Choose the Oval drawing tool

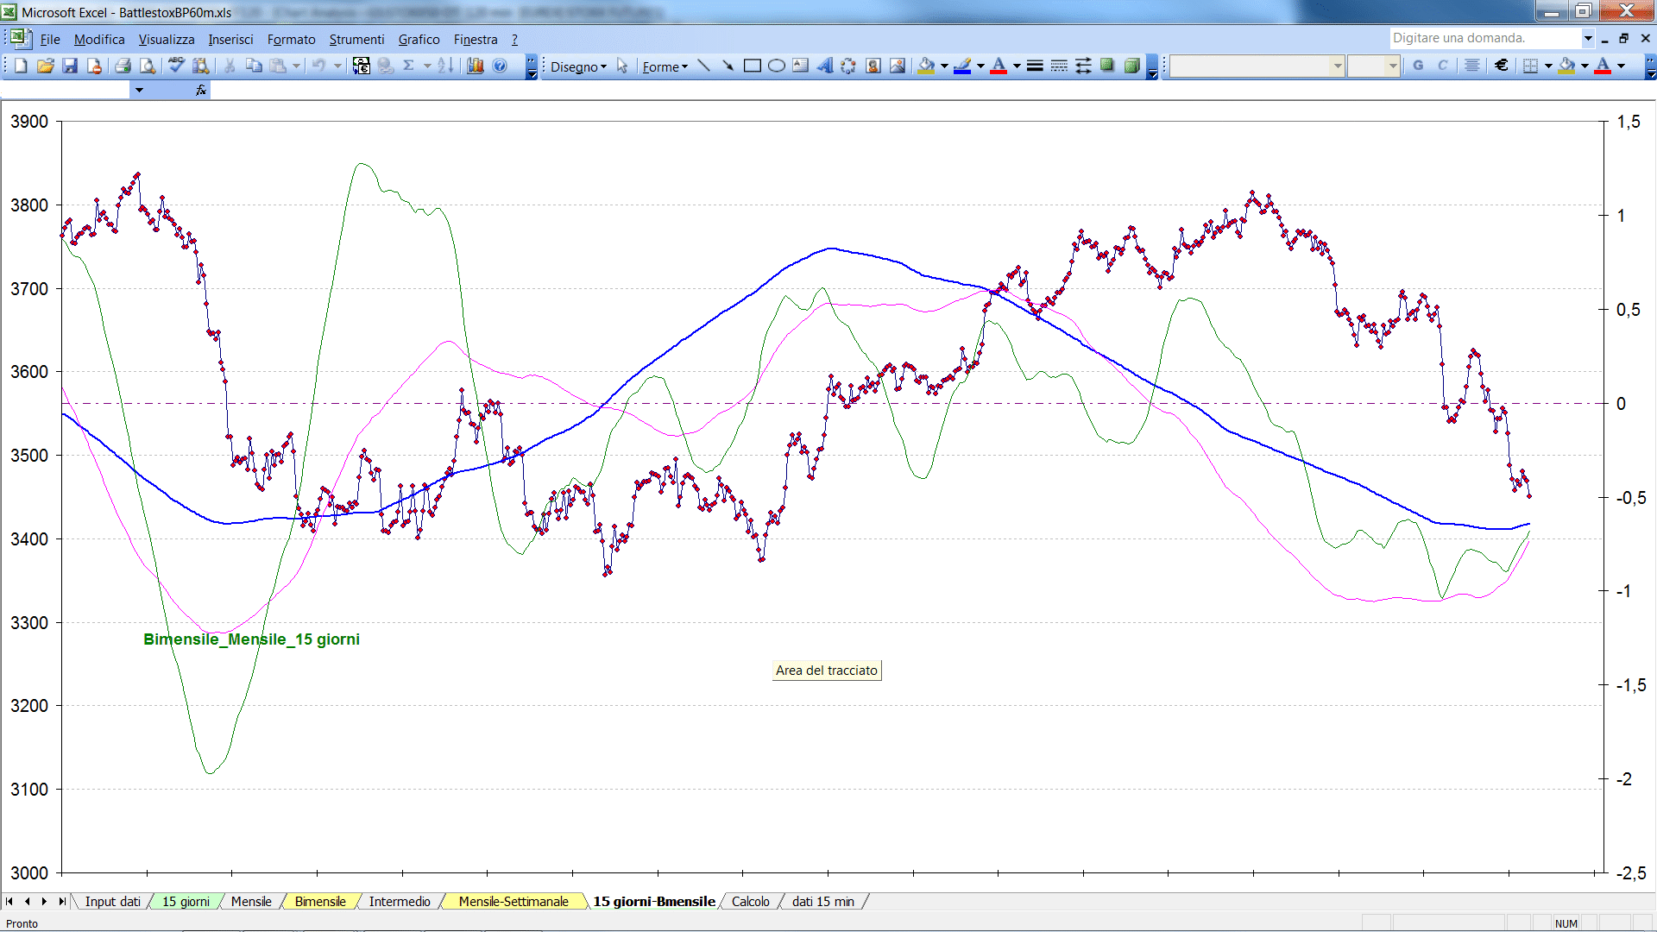(777, 66)
